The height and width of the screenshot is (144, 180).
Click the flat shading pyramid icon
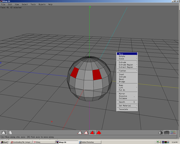[x=4, y=132]
